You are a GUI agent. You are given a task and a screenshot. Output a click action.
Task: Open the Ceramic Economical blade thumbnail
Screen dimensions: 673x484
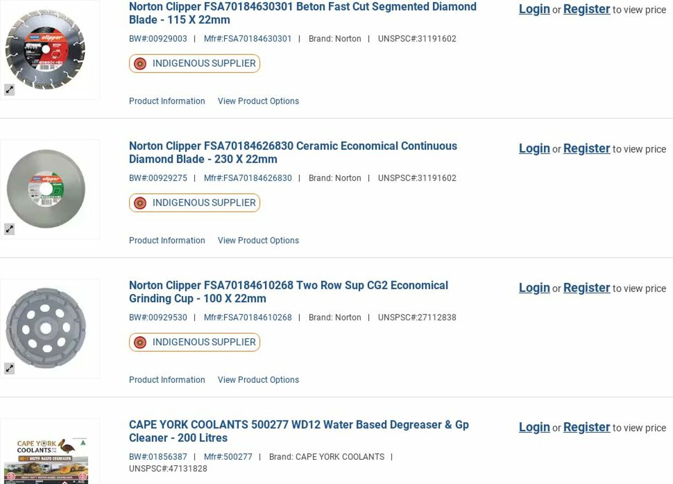pos(46,188)
